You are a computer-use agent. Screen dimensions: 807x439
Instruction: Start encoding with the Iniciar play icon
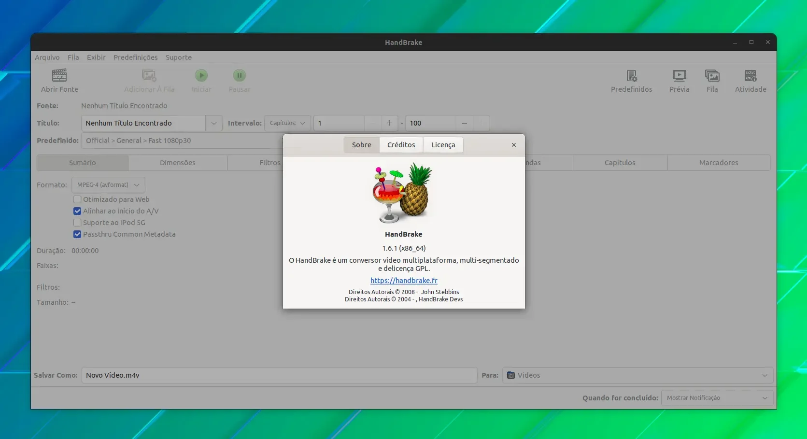(201, 75)
